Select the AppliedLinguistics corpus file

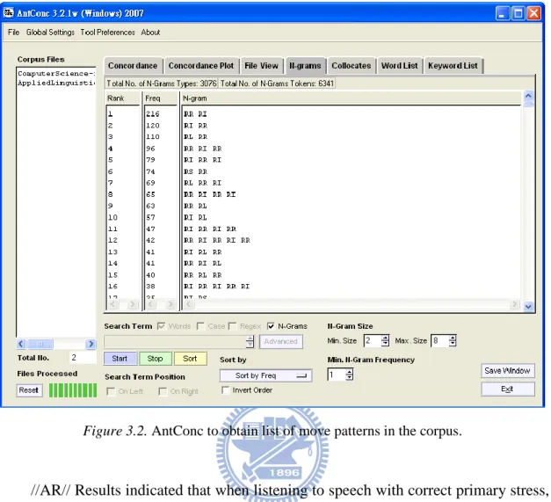click(x=56, y=83)
